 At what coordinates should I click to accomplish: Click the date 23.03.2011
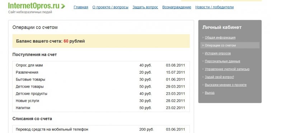tap(175, 94)
